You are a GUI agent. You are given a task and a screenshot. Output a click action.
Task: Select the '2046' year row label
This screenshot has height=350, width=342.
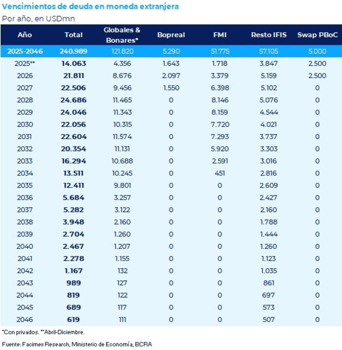[x=25, y=320]
